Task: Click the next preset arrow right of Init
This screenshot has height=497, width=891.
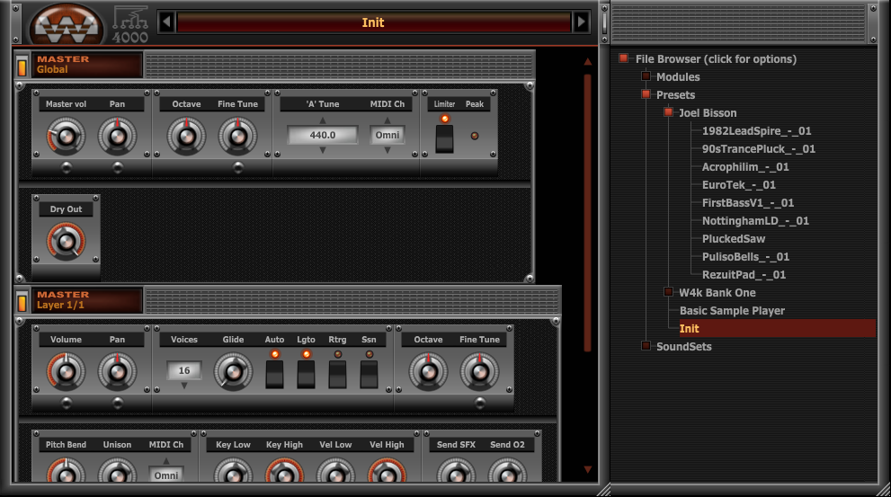Action: point(582,22)
